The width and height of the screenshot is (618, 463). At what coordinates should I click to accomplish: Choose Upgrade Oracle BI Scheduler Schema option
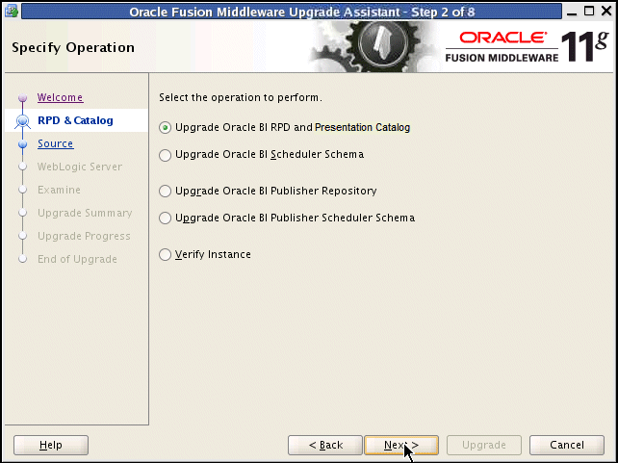click(165, 154)
